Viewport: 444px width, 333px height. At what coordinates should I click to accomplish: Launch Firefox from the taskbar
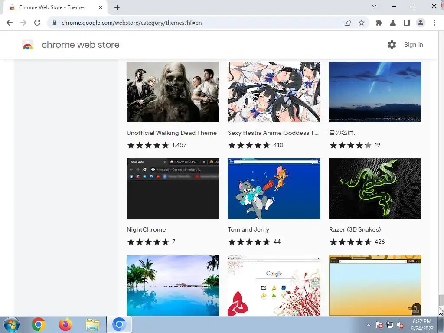coord(65,324)
